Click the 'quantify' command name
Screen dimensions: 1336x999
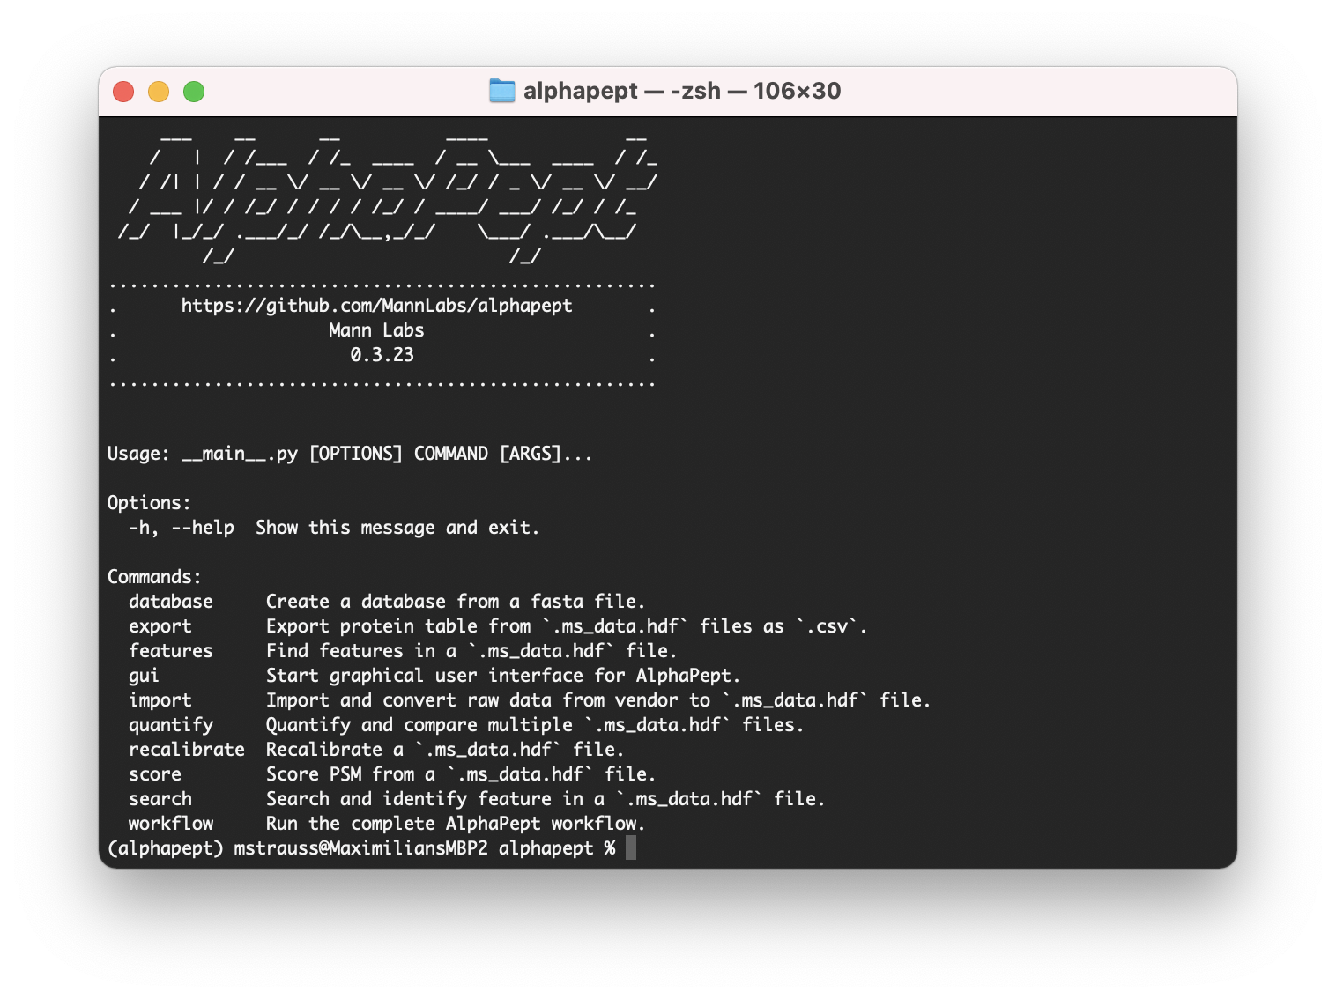coord(171,725)
